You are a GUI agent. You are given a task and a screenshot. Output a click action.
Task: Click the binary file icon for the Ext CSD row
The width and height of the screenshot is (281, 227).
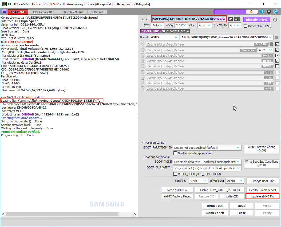point(143,44)
